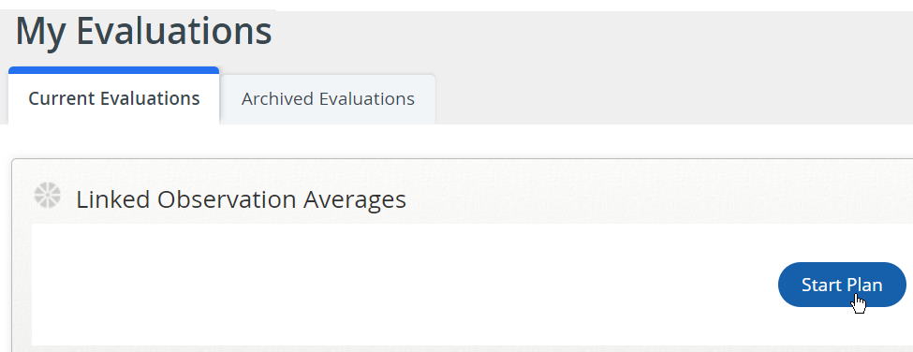Click the word Evaluations in the page title
This screenshot has height=352, width=913.
click(174, 32)
